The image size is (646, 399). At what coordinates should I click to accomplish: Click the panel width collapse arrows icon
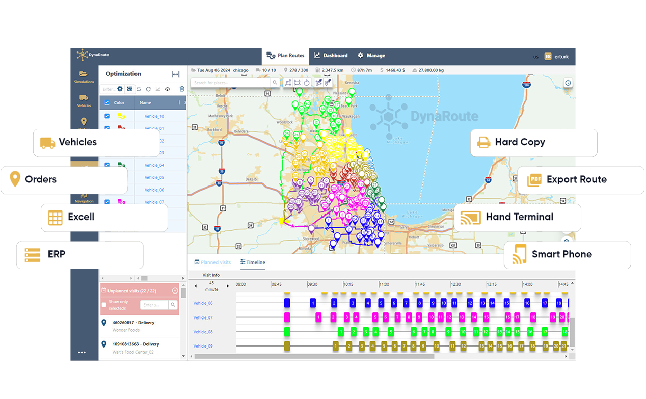click(175, 74)
